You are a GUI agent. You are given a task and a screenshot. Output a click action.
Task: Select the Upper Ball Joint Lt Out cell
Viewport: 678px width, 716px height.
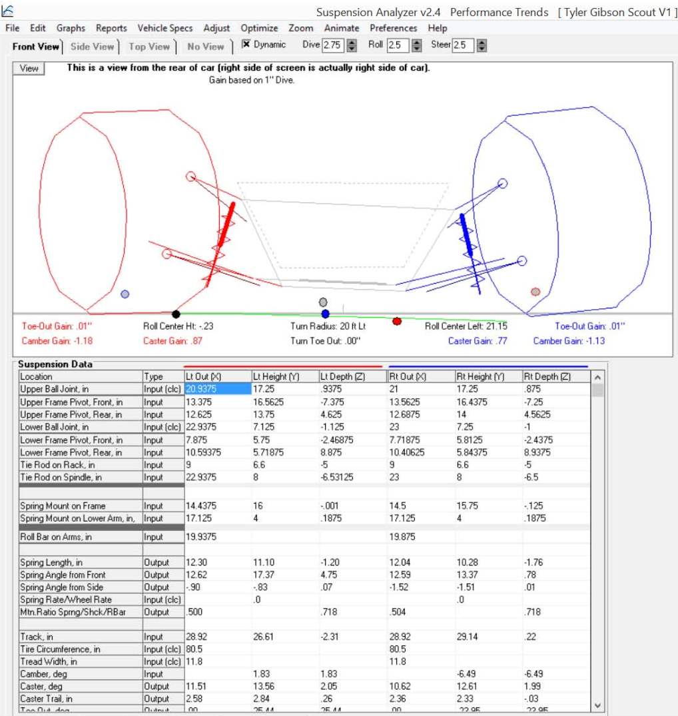[x=218, y=389]
